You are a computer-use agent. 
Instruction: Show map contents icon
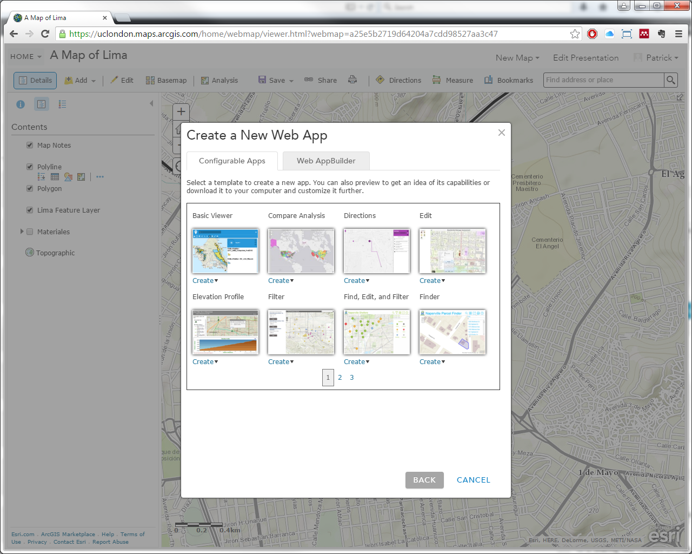point(41,104)
